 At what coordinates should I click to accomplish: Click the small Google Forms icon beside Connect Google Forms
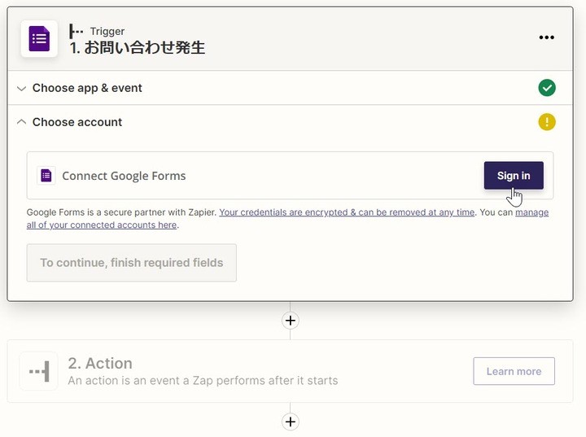tap(46, 175)
